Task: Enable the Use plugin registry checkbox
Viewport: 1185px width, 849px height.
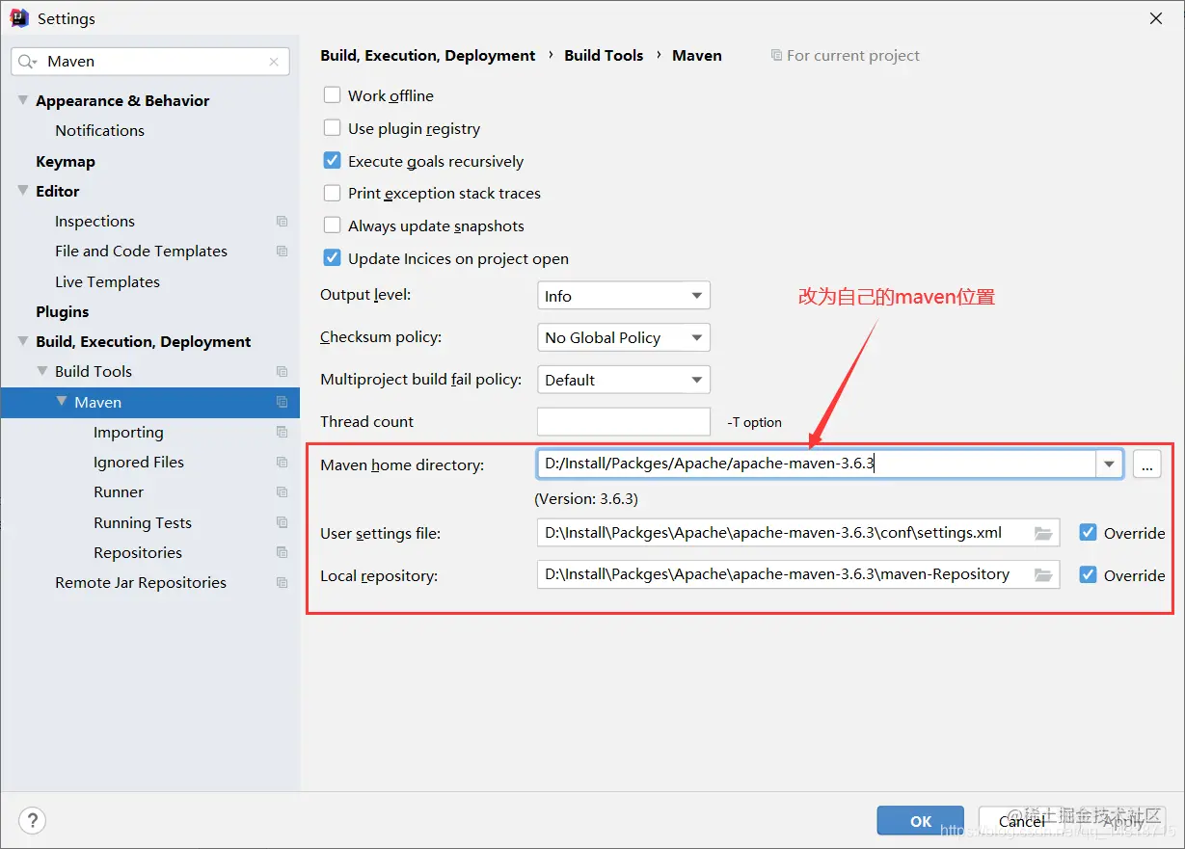Action: tap(332, 128)
